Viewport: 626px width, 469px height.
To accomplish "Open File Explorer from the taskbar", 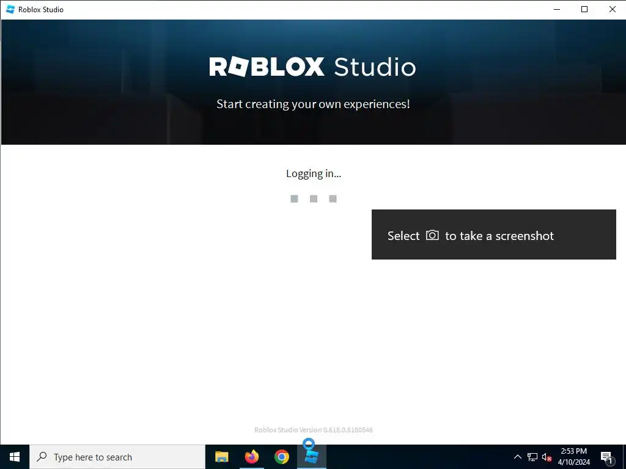I will click(221, 457).
